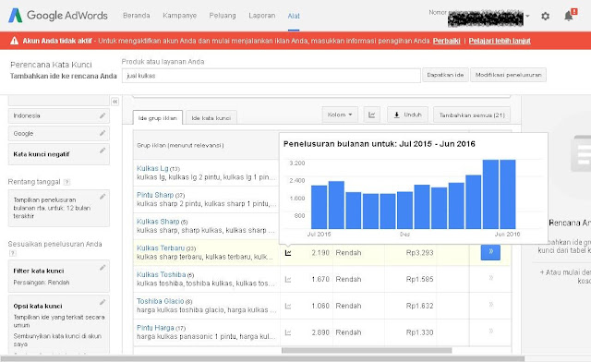Show trend chart for Pintu Harga
This screenshot has height=362, width=591.
[x=288, y=332]
